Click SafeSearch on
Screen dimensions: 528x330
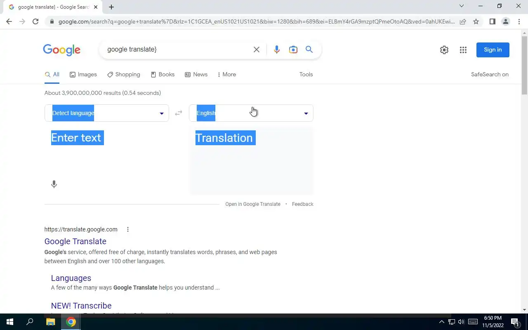490,75
